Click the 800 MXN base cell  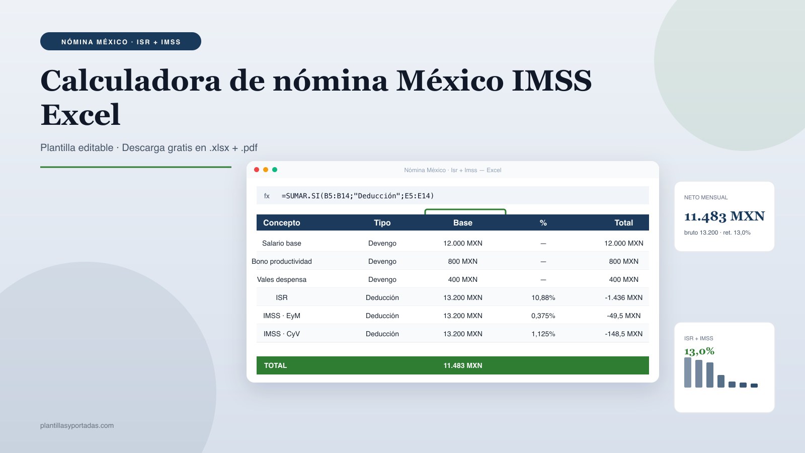(x=463, y=261)
